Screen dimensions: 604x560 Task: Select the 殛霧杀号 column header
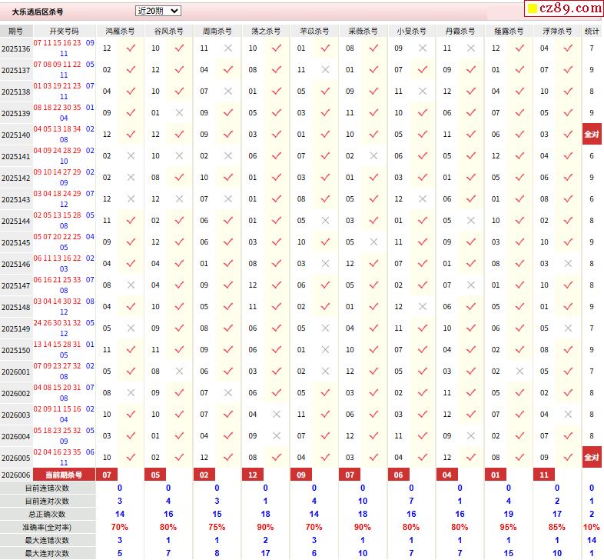tap(508, 31)
